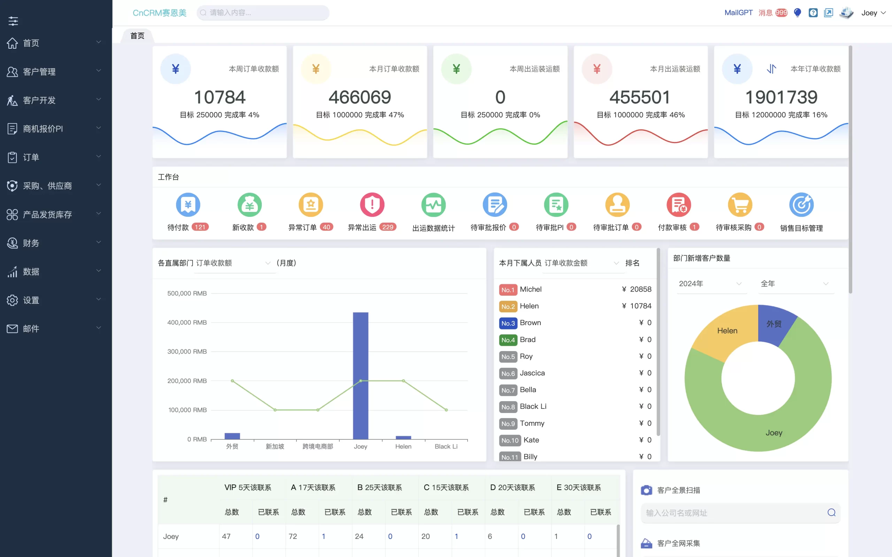Screen dimensions: 892x557
Task: Click the 客户全景扫描 camera icon
Action: pos(646,490)
